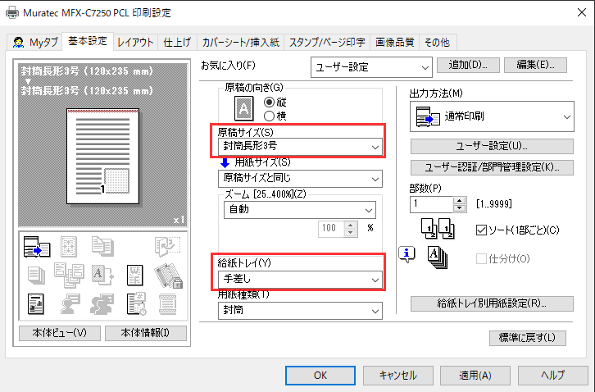The image size is (595, 392).
Task: Switch to the 仕上げ tab
Action: coord(177,42)
